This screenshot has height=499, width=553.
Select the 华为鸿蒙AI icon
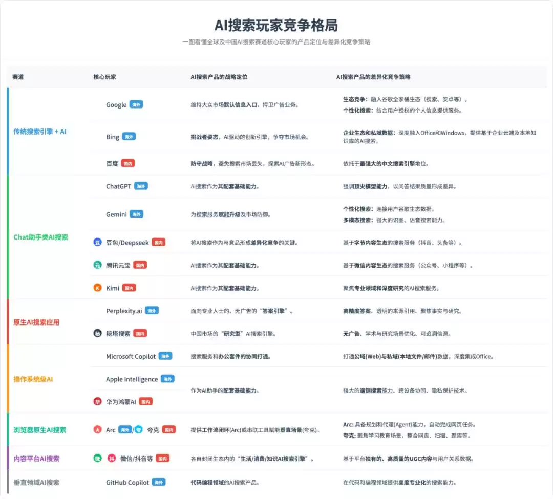tap(97, 401)
